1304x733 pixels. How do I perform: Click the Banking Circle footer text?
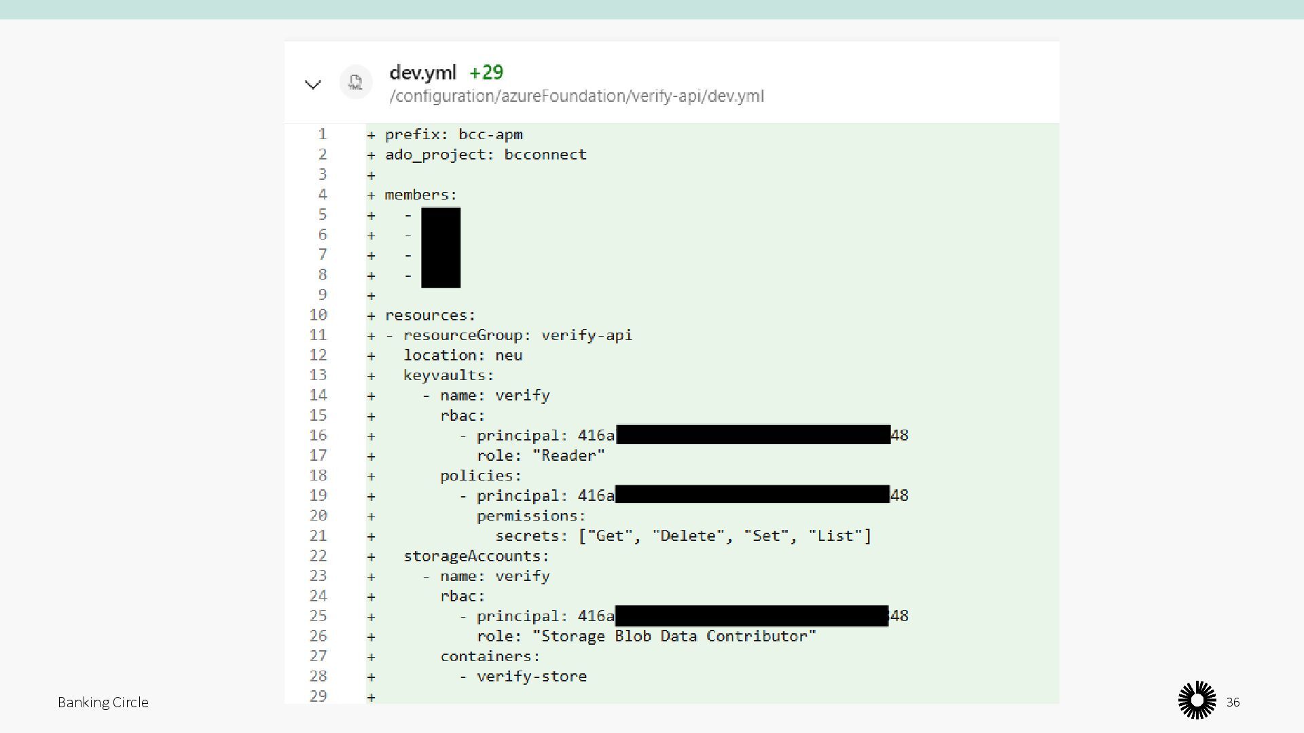(x=103, y=702)
